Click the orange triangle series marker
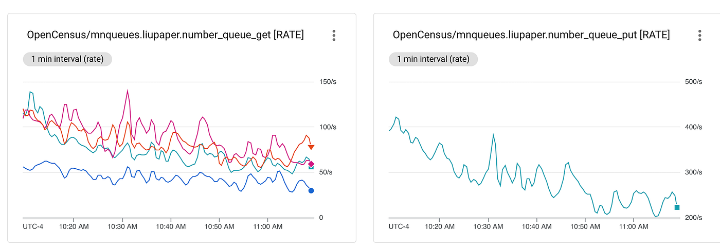720x248 pixels. click(x=311, y=147)
